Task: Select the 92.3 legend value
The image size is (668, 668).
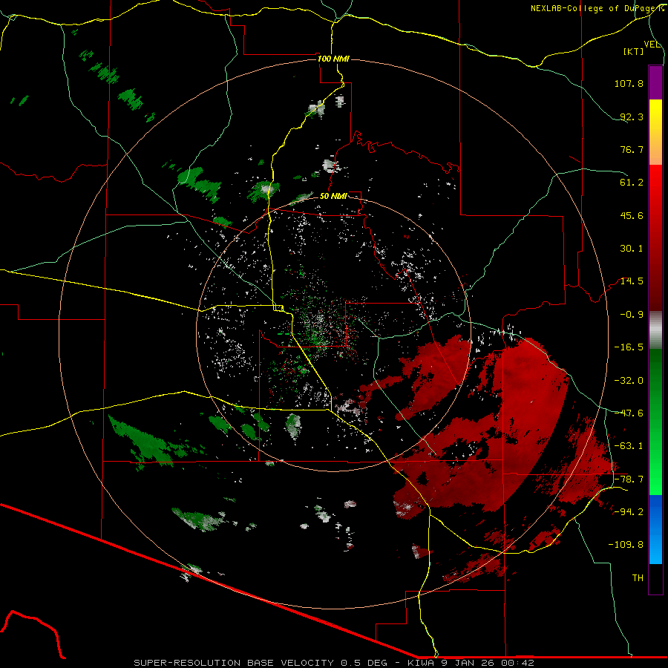Action: [632, 117]
